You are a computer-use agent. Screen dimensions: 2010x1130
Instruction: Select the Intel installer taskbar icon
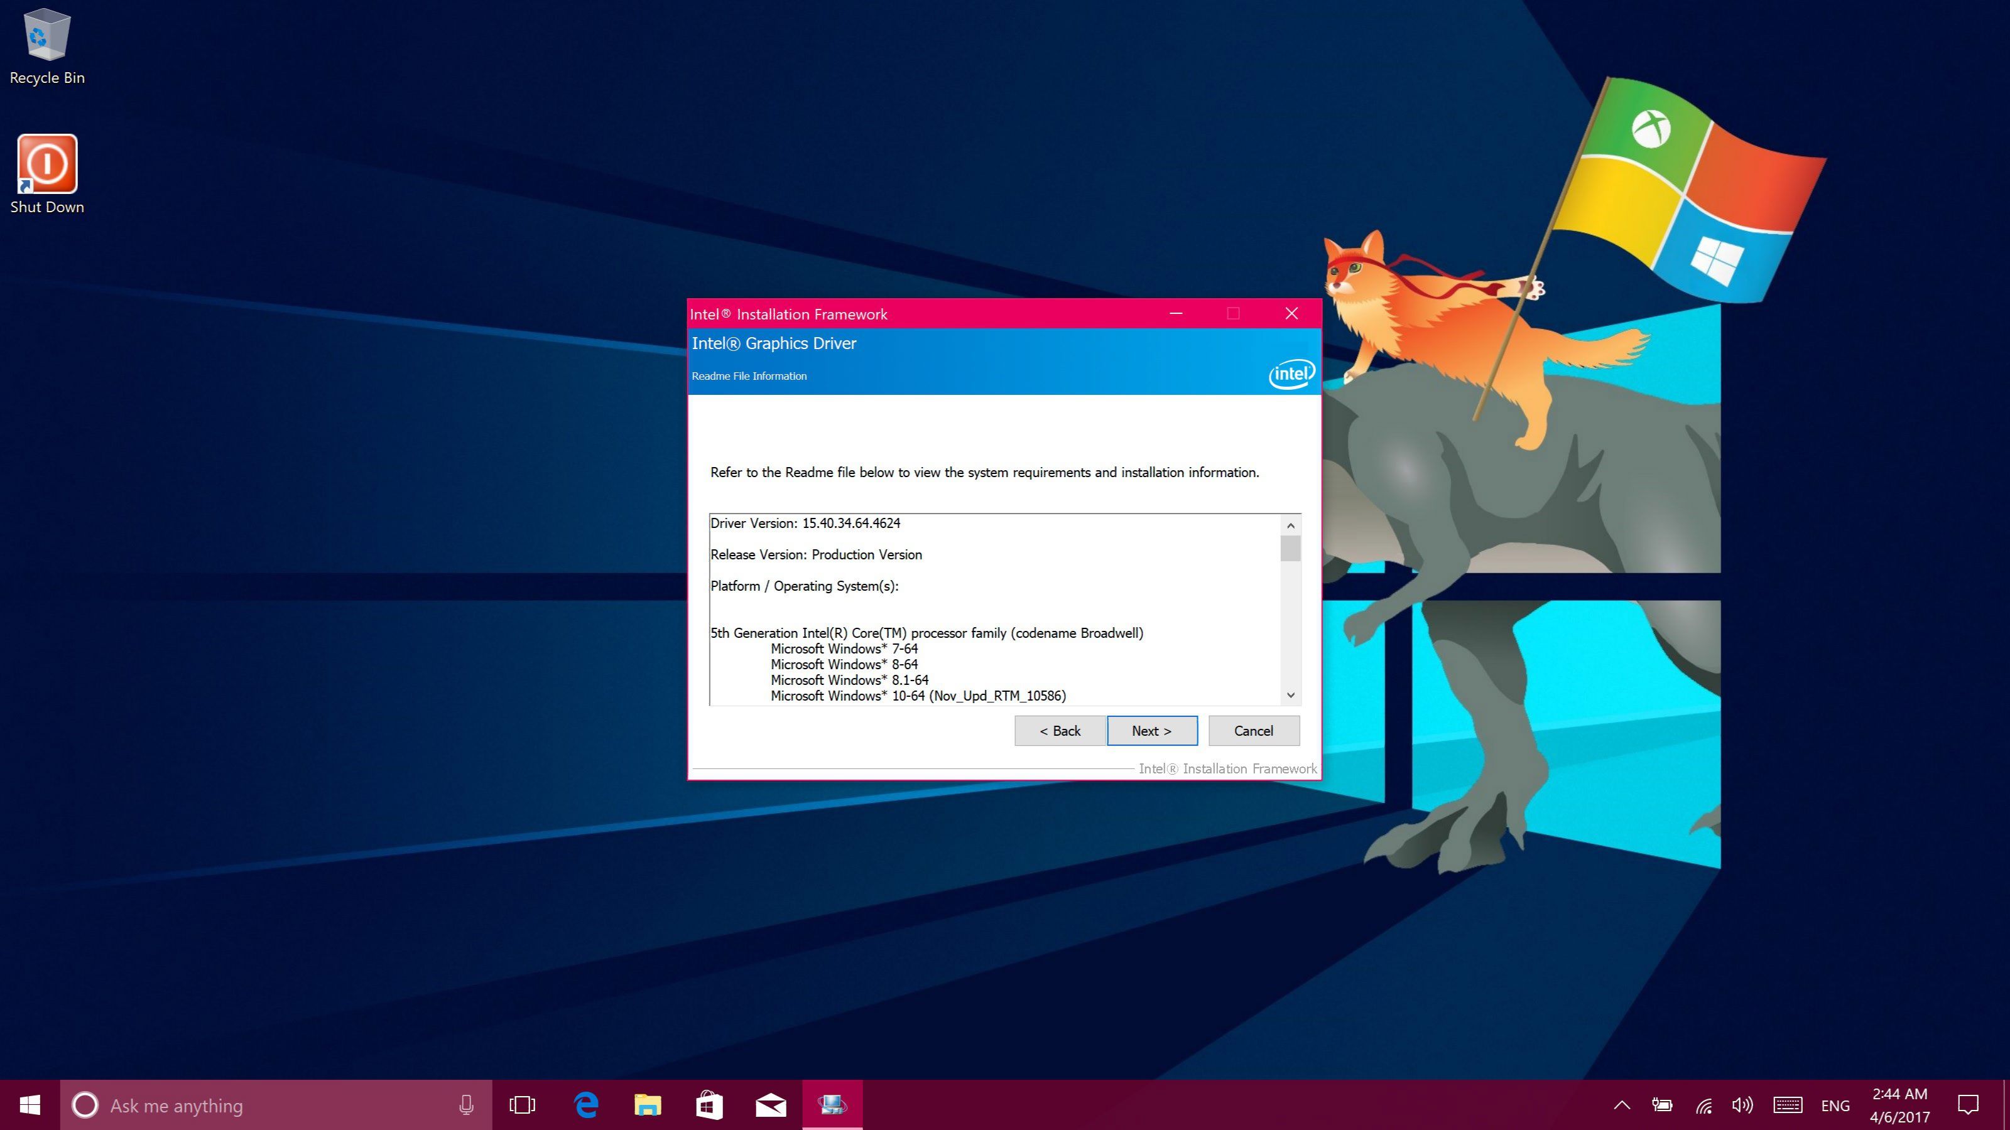[x=832, y=1105]
